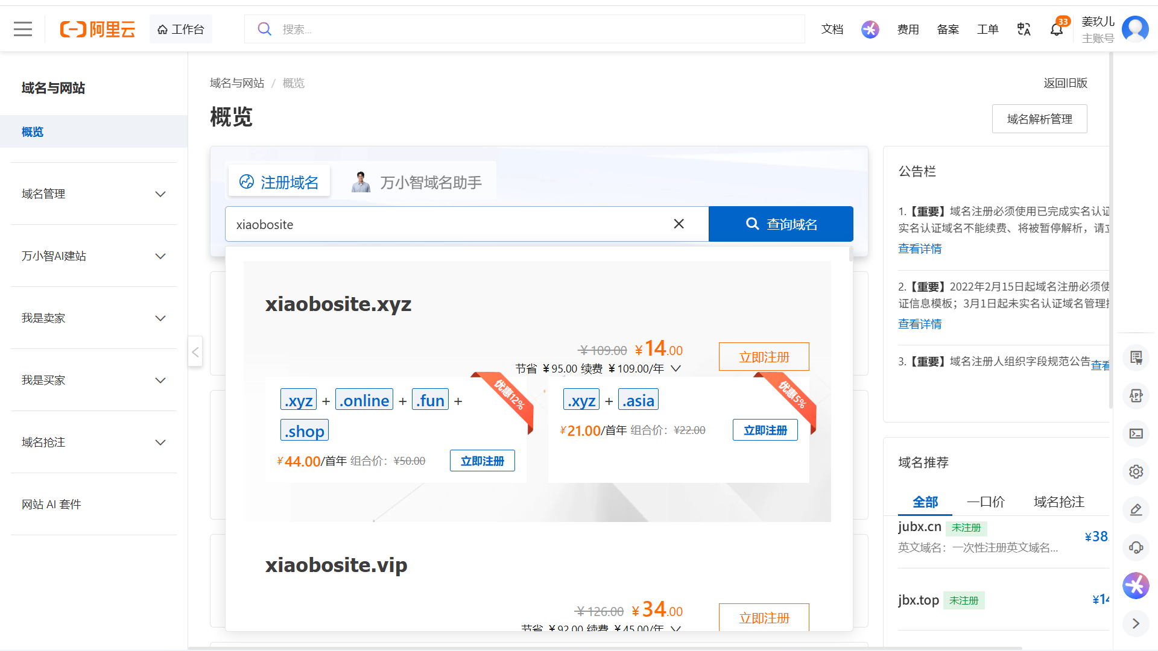Image resolution: width=1158 pixels, height=651 pixels.
Task: Click the AI assistant icon in the top bar
Action: pyautogui.click(x=870, y=29)
